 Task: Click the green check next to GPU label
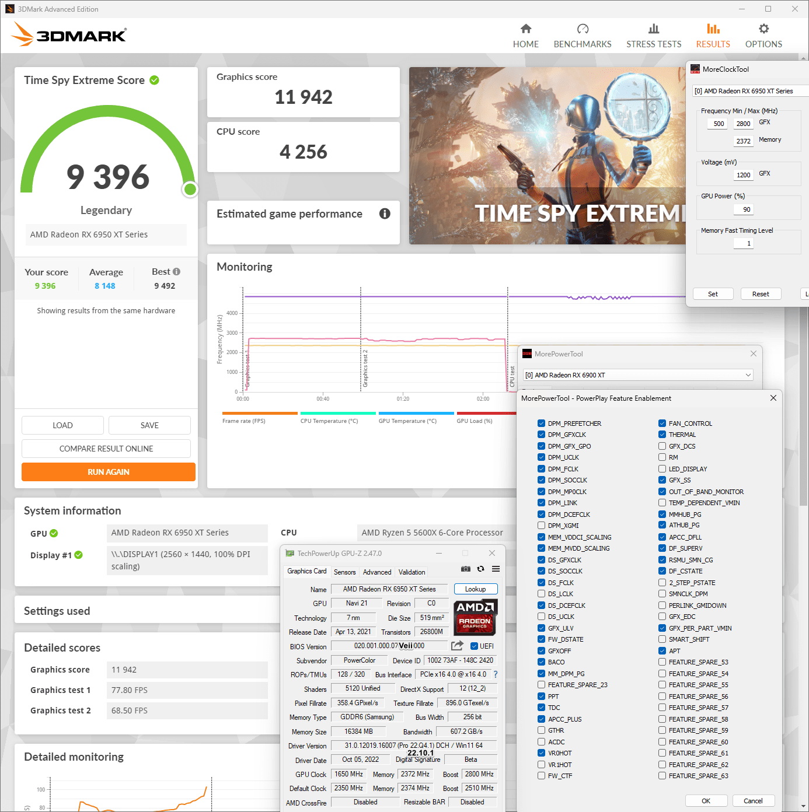pyautogui.click(x=54, y=533)
